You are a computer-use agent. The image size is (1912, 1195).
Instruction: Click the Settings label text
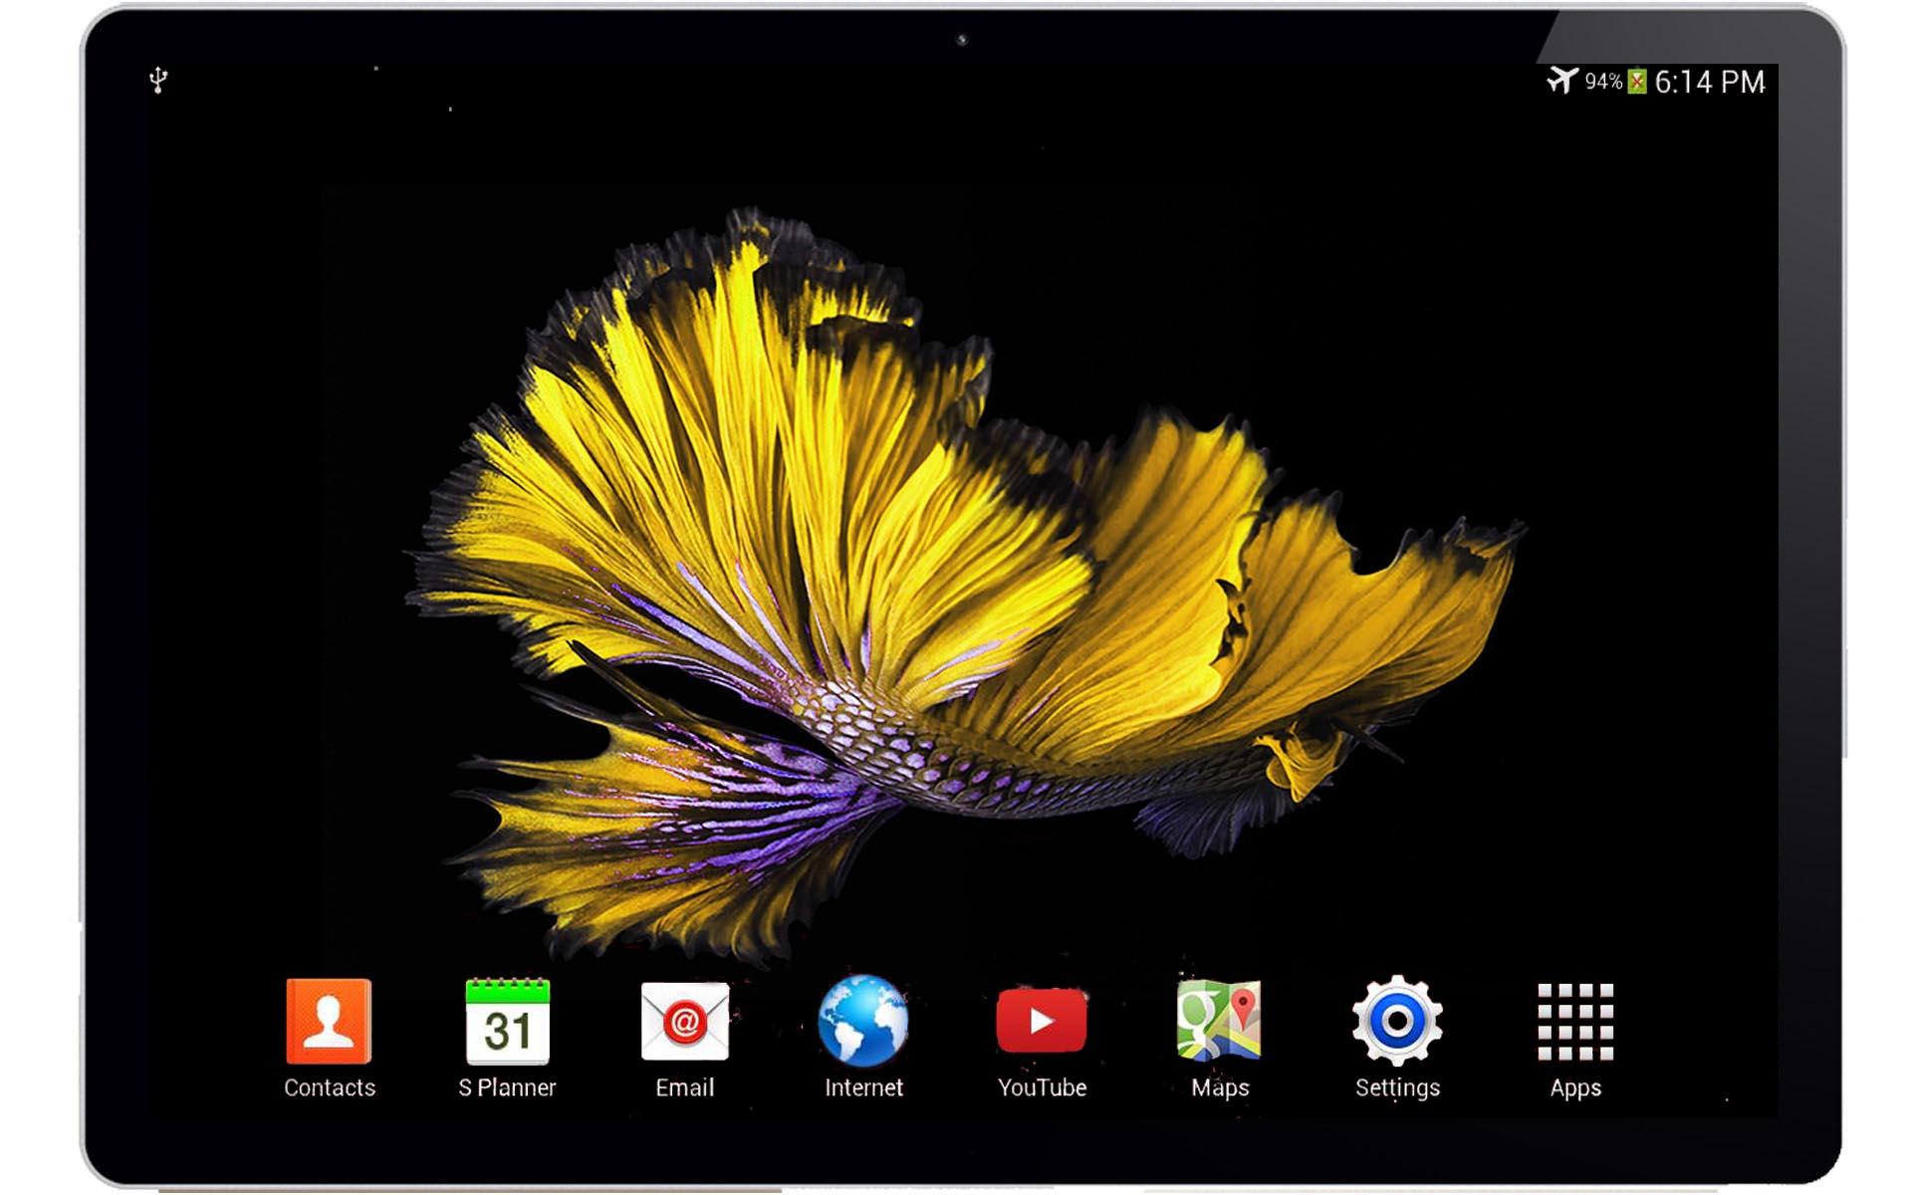point(1397,1087)
